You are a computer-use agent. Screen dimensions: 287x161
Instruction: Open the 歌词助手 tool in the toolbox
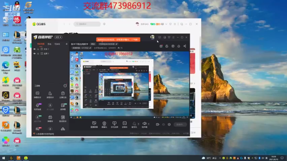coord(63,119)
